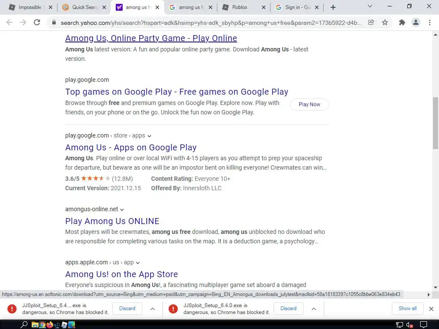The image size is (439, 329).
Task: Expand the apps.apple.com dropdown arrow
Action: tap(138, 263)
